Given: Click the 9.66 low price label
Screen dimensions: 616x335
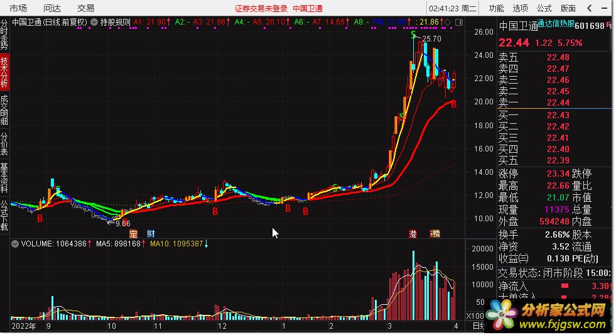Looking at the screenshot, I should (123, 223).
